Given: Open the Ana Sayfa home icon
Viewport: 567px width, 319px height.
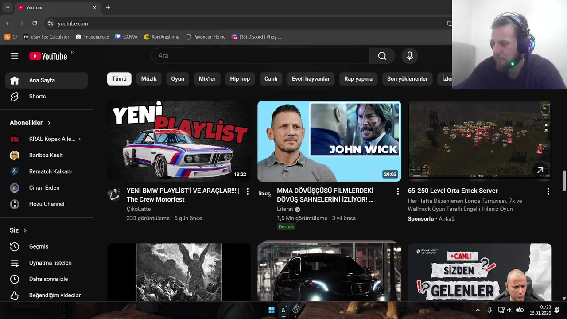Looking at the screenshot, I should [x=15, y=80].
